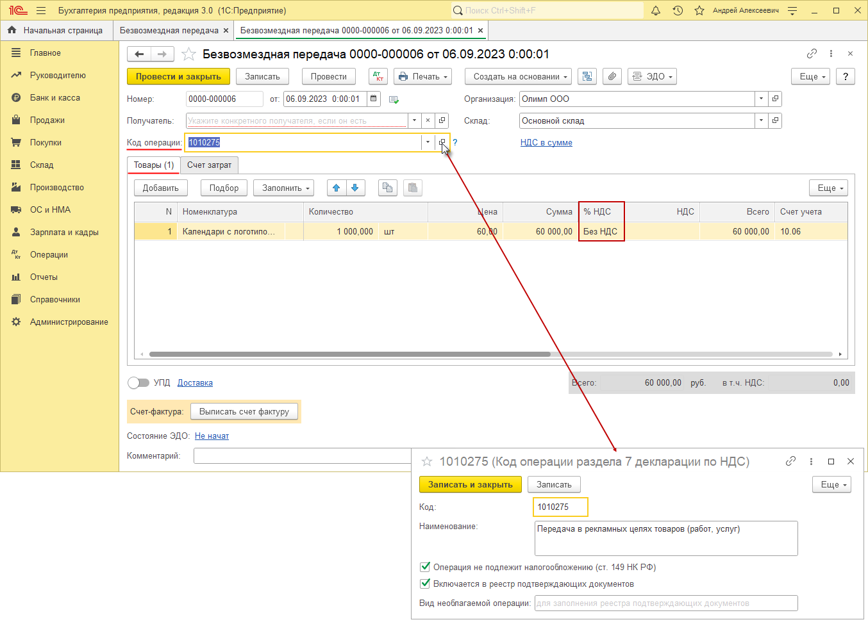Click the Код field with 1010275
The image size is (868, 622).
560,507
